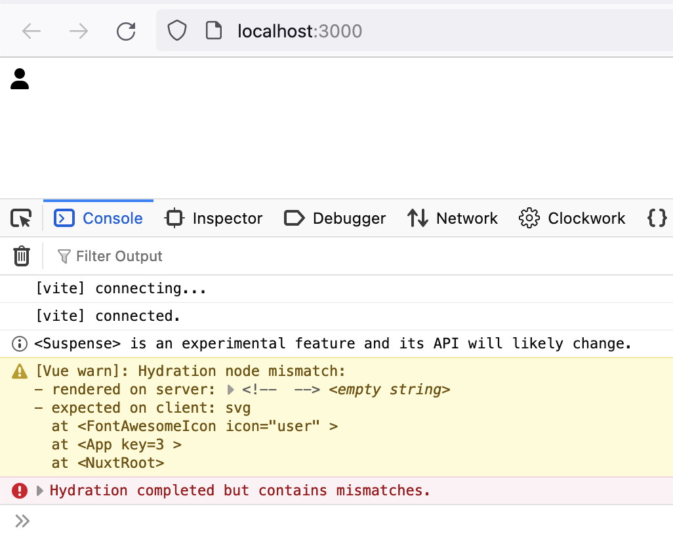Open the Inspector tab
673x538 pixels.
[214, 218]
